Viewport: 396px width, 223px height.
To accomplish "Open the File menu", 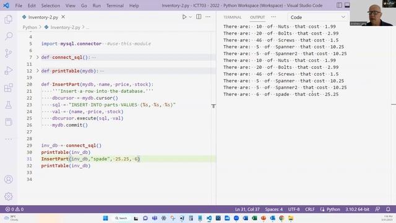I will coord(19,6).
